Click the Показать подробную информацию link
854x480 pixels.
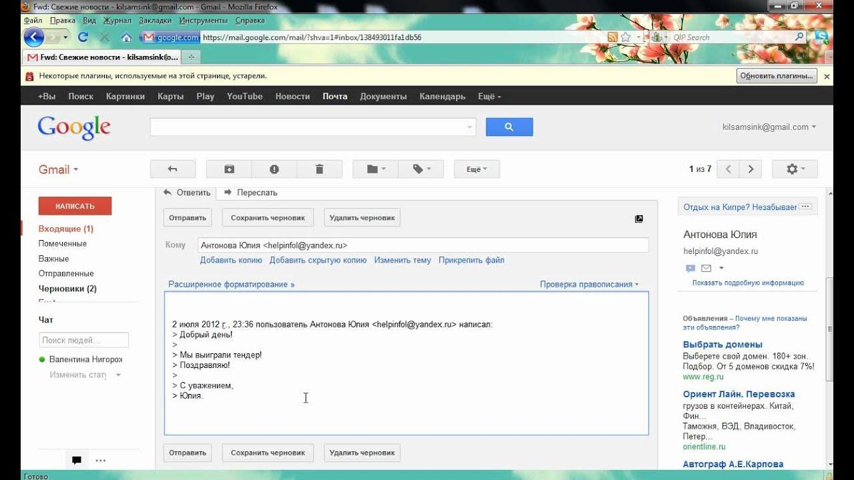click(748, 283)
